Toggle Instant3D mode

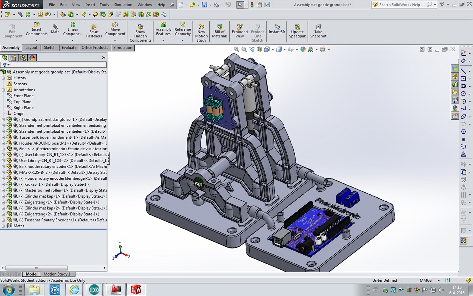click(x=277, y=29)
